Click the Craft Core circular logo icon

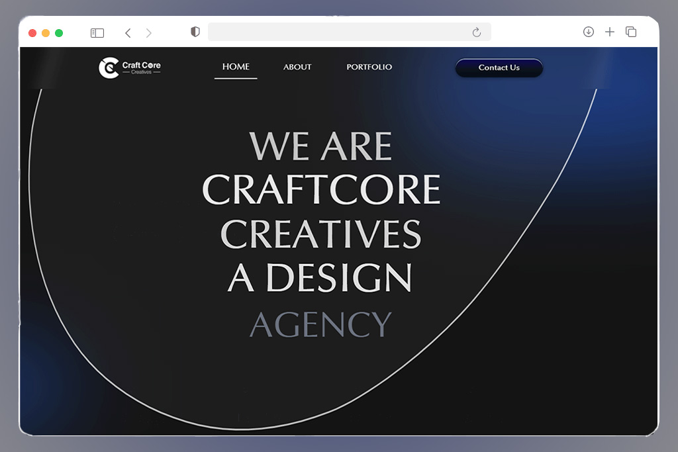109,68
